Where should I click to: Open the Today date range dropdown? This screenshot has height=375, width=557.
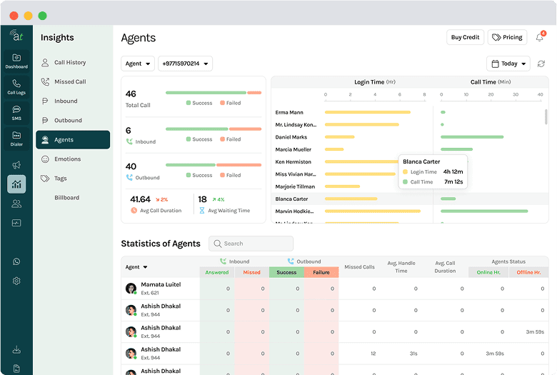(508, 64)
